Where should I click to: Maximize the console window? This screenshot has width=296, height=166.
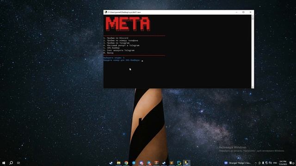243,12
